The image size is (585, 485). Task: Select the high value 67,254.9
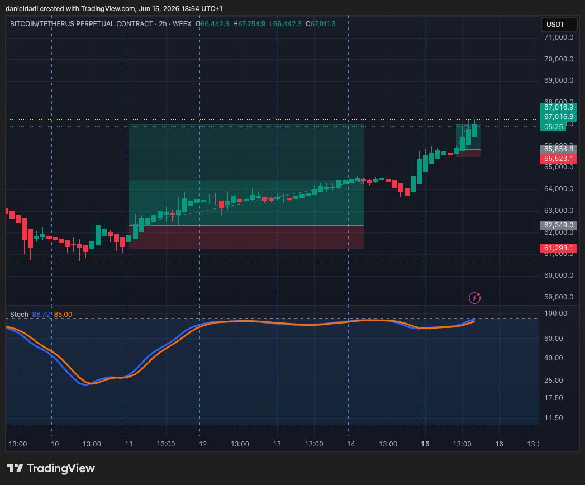tap(251, 24)
